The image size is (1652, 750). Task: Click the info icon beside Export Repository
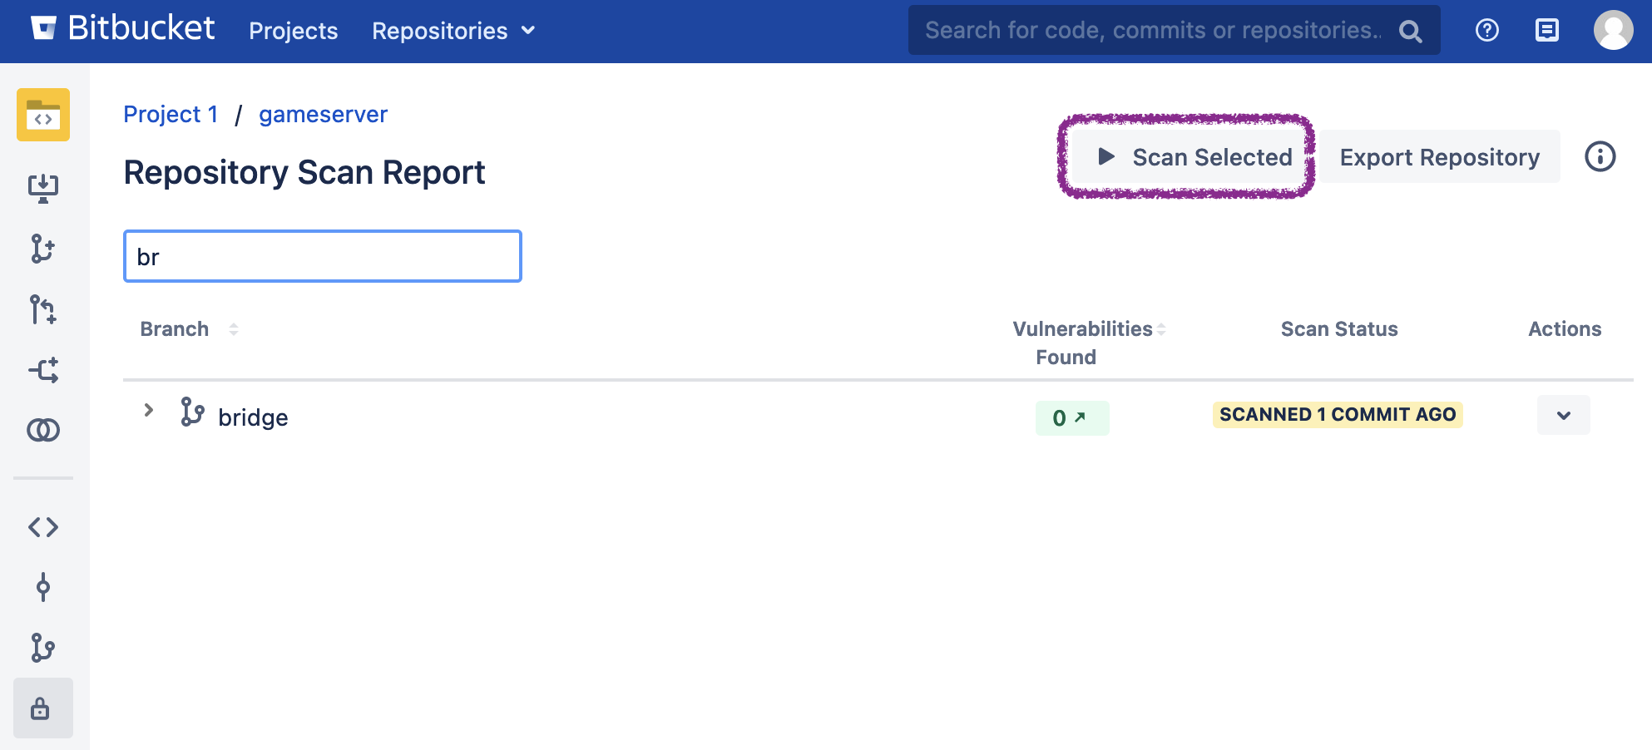tap(1600, 157)
